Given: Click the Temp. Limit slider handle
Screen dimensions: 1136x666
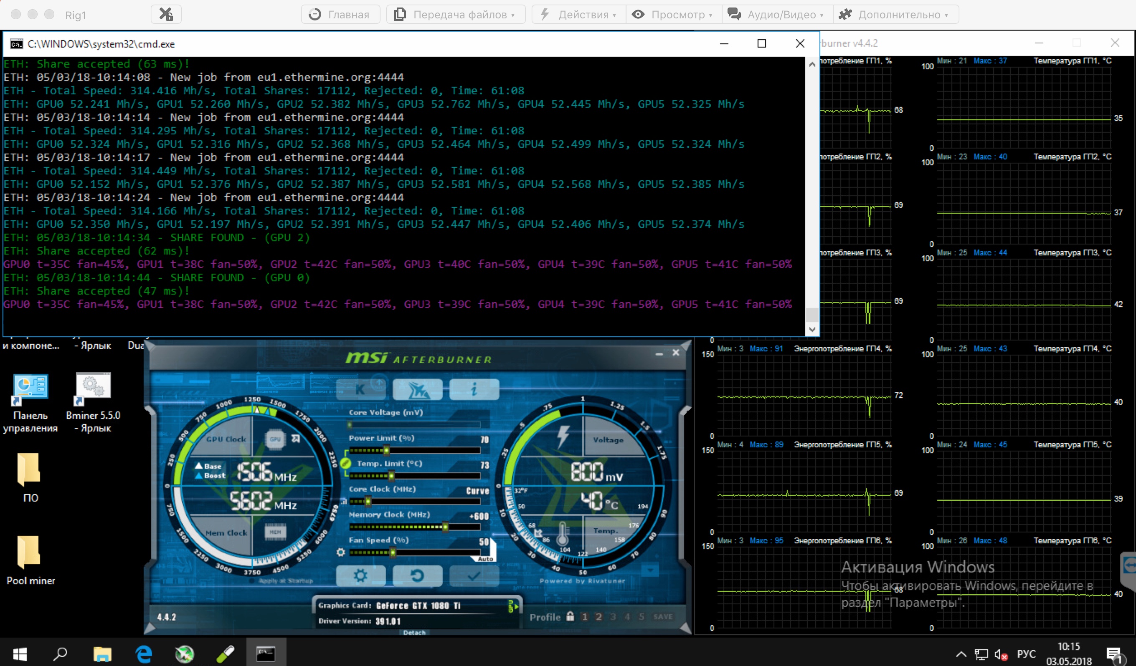Looking at the screenshot, I should pyautogui.click(x=391, y=476).
